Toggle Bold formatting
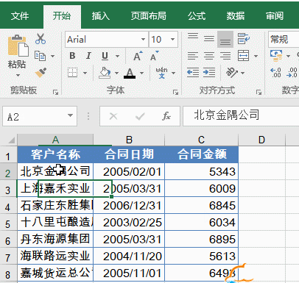This screenshot has width=299, height=283. pos(72,56)
